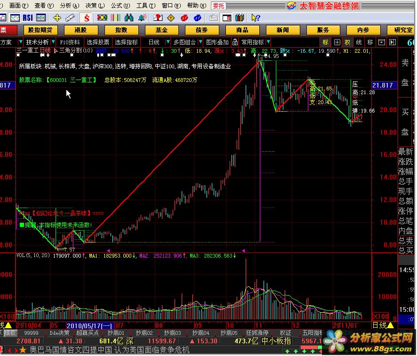This screenshot has height=356, width=417.
Task: Toggle the yellow 标 indicator mark button
Action: point(326,42)
